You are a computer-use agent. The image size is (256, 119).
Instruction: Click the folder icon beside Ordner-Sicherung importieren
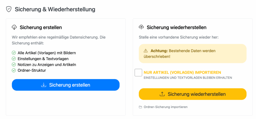coord(140,107)
